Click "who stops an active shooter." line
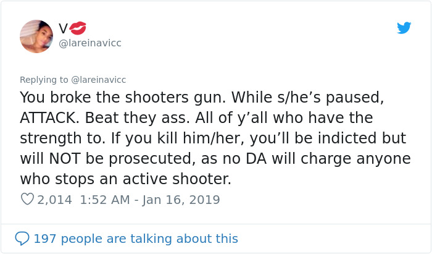 tap(125, 179)
